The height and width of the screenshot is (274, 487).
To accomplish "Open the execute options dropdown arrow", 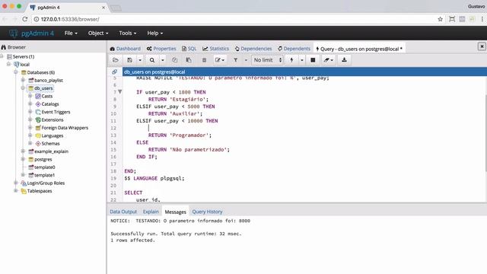I will pos(301,60).
